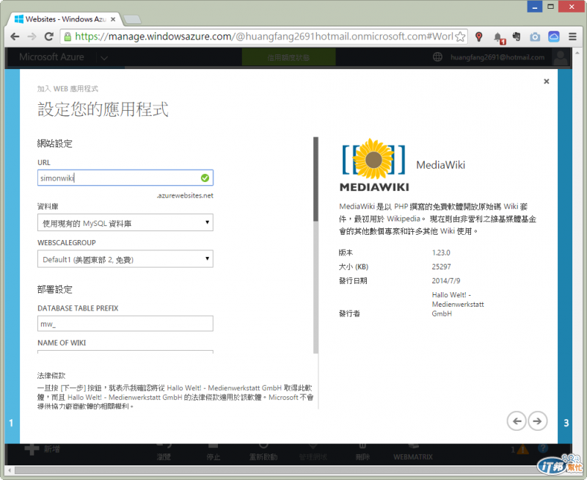Open a new browser tab
587x480 pixels.
(x=132, y=20)
